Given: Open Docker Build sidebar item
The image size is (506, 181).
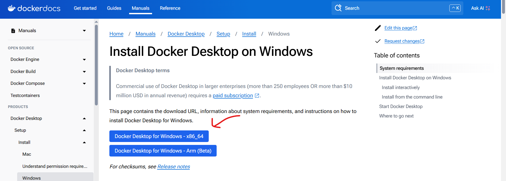Looking at the screenshot, I should (23, 71).
